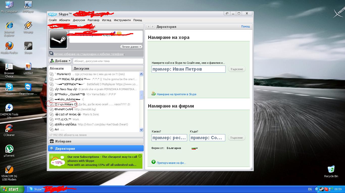Open the Steam desktop shortcut

click(x=28, y=46)
